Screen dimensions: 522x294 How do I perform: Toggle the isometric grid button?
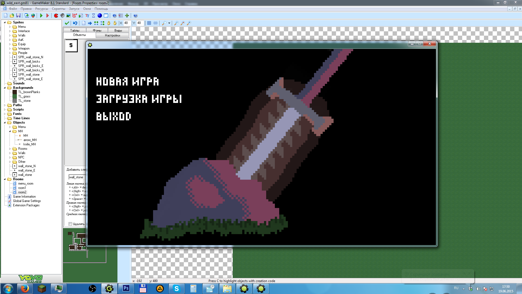[x=156, y=23]
